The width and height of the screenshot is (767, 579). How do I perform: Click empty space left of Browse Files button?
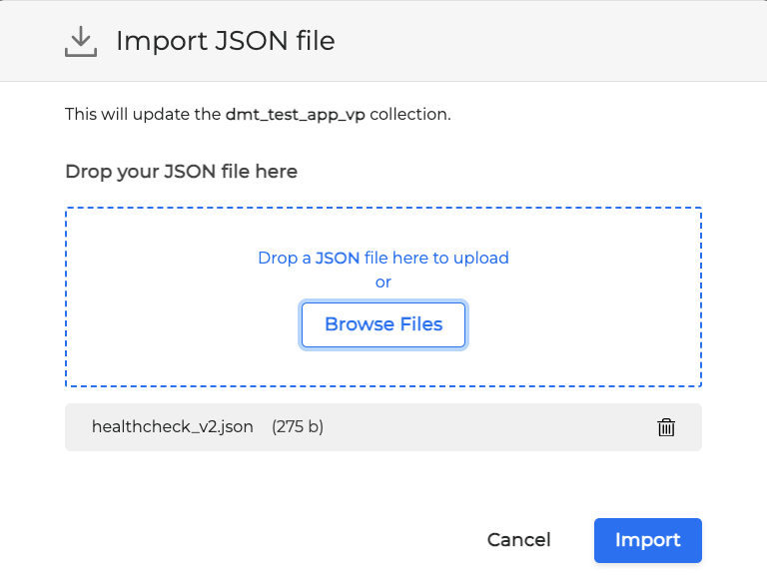[180, 324]
